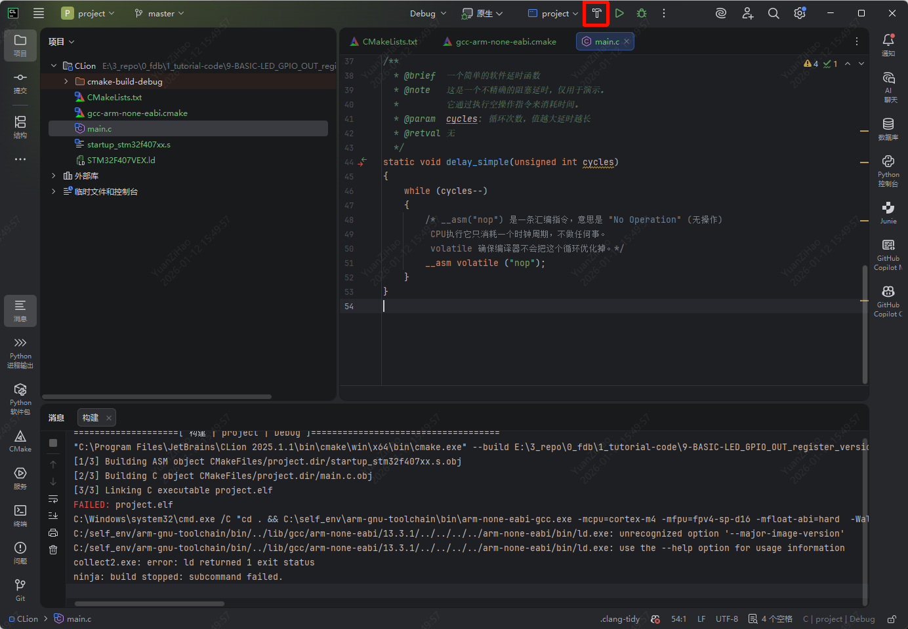Run the project with the play icon

click(619, 13)
